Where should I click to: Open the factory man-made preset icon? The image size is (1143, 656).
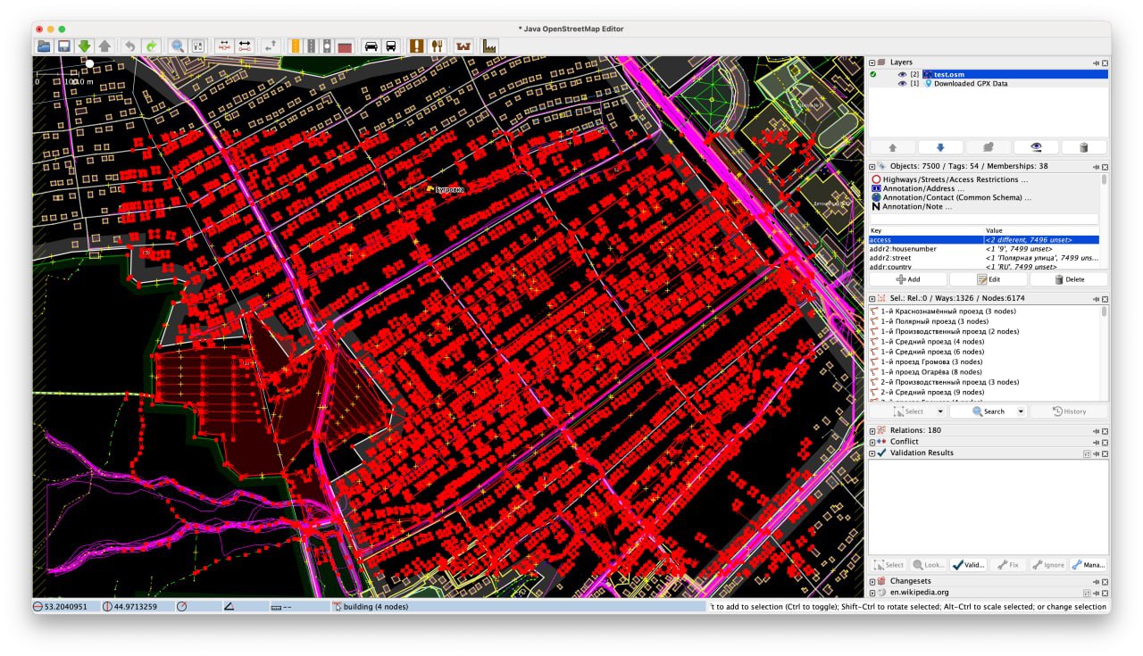coord(489,46)
